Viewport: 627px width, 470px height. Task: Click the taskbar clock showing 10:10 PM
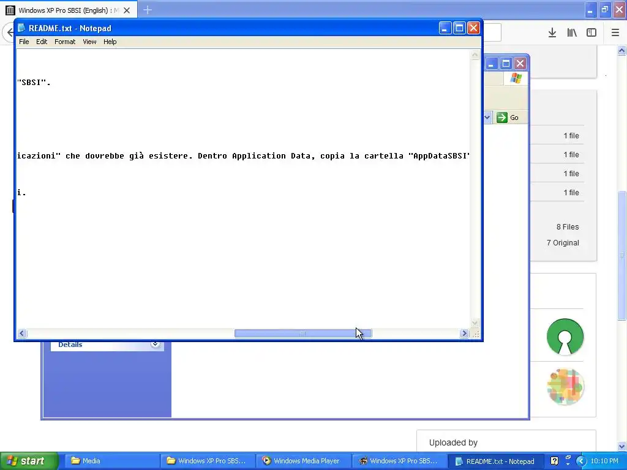(x=604, y=461)
